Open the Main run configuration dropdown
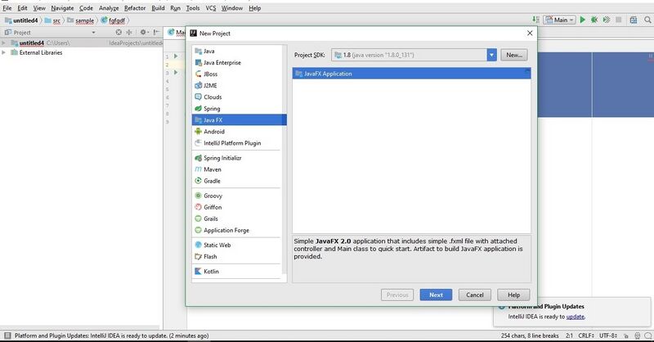The width and height of the screenshot is (654, 342). [559, 20]
